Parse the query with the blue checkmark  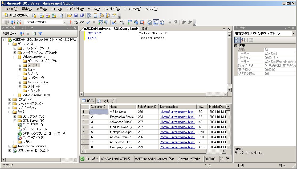point(88,22)
